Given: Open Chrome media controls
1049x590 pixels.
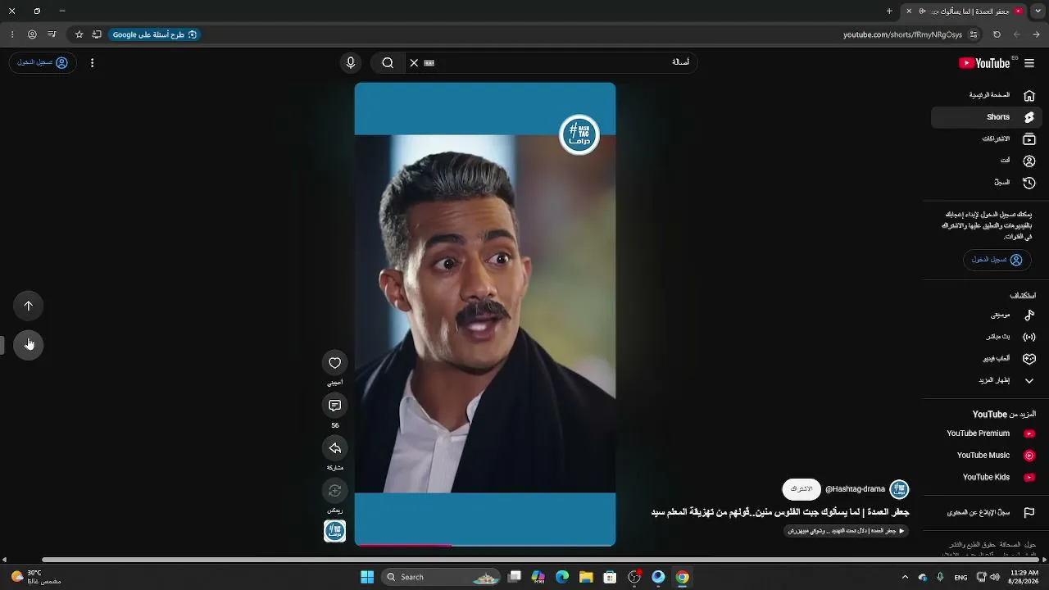Looking at the screenshot, I should click(52, 34).
